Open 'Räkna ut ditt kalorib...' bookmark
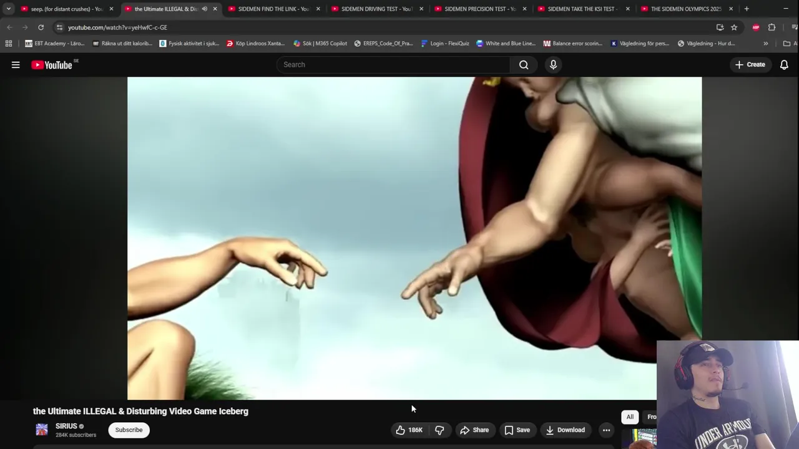 [x=122, y=44]
